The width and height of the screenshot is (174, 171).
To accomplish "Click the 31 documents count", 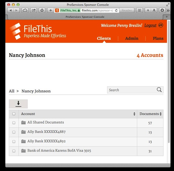I will [150, 151].
